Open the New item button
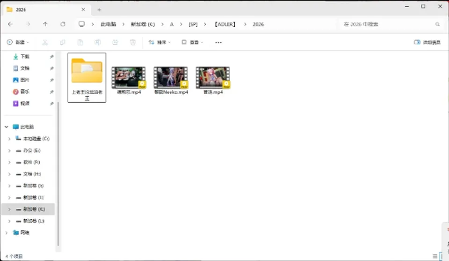The width and height of the screenshot is (449, 261). (x=18, y=43)
